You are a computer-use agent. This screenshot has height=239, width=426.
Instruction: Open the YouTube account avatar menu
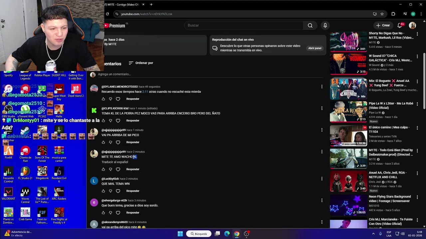[412, 25]
